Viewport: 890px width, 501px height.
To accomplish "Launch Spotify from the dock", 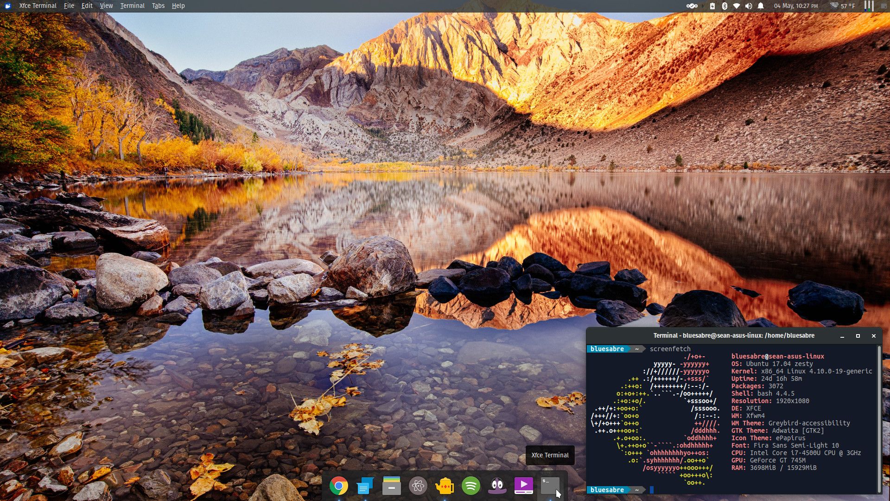I will point(471,486).
